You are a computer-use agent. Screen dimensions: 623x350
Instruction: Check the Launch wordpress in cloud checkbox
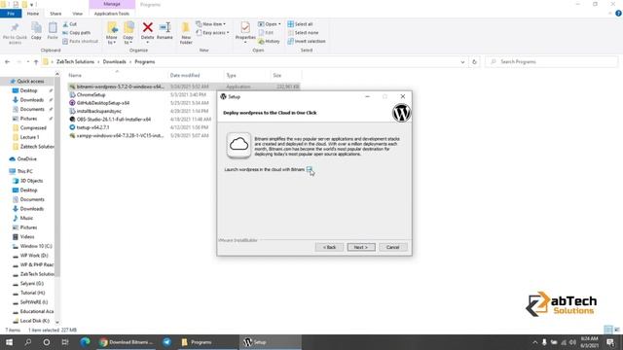click(x=310, y=169)
